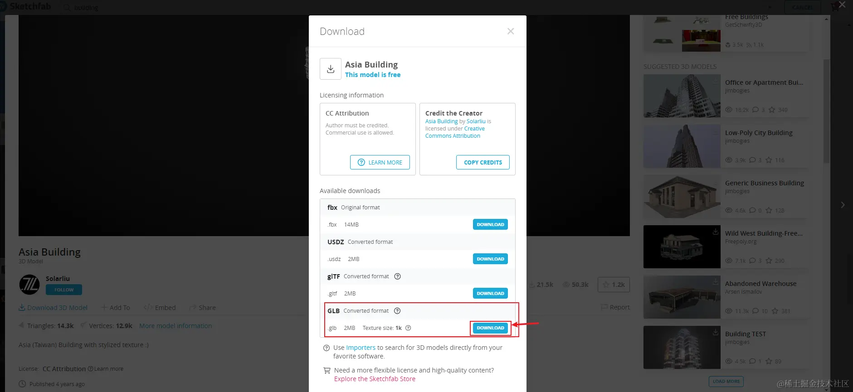Open the Importers link
This screenshot has height=392, width=853.
[361, 348]
